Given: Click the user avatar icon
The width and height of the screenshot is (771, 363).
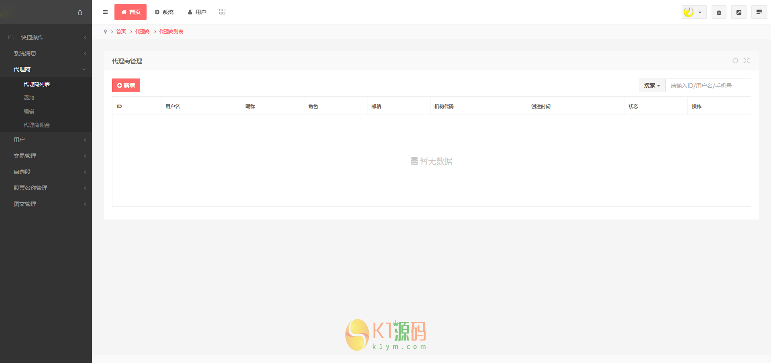Looking at the screenshot, I should coord(689,12).
